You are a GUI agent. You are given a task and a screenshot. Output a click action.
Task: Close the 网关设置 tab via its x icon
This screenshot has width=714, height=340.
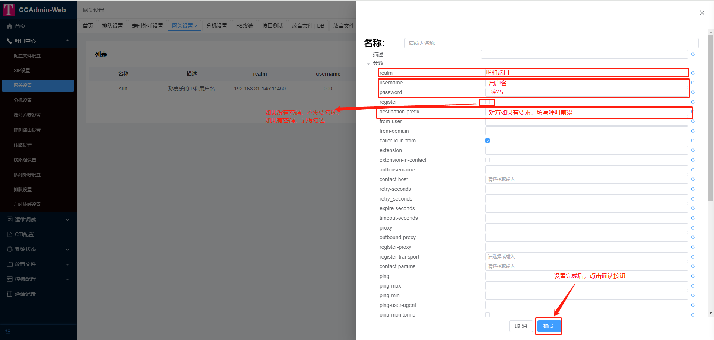coord(196,26)
